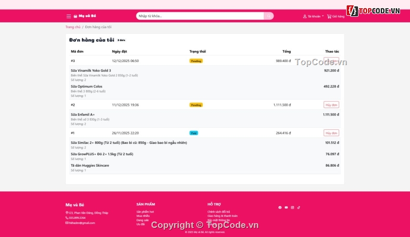
Task: Open Đang sale footer link
Action: [x=142, y=220]
